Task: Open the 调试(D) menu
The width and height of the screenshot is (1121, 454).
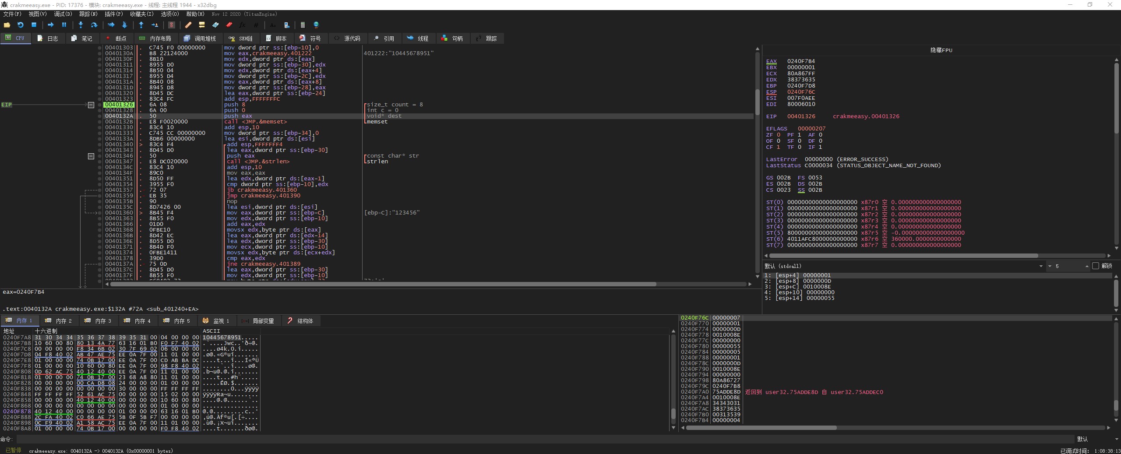Action: click(63, 14)
